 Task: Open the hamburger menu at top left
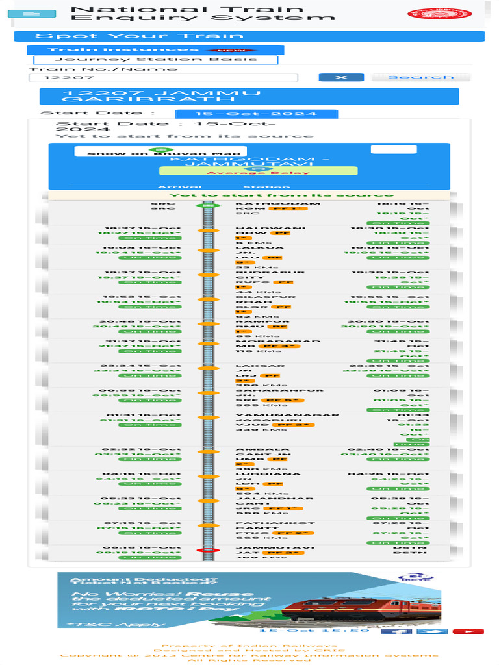[32, 14]
